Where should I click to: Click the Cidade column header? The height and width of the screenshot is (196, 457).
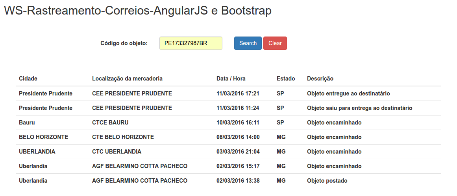tap(28, 79)
